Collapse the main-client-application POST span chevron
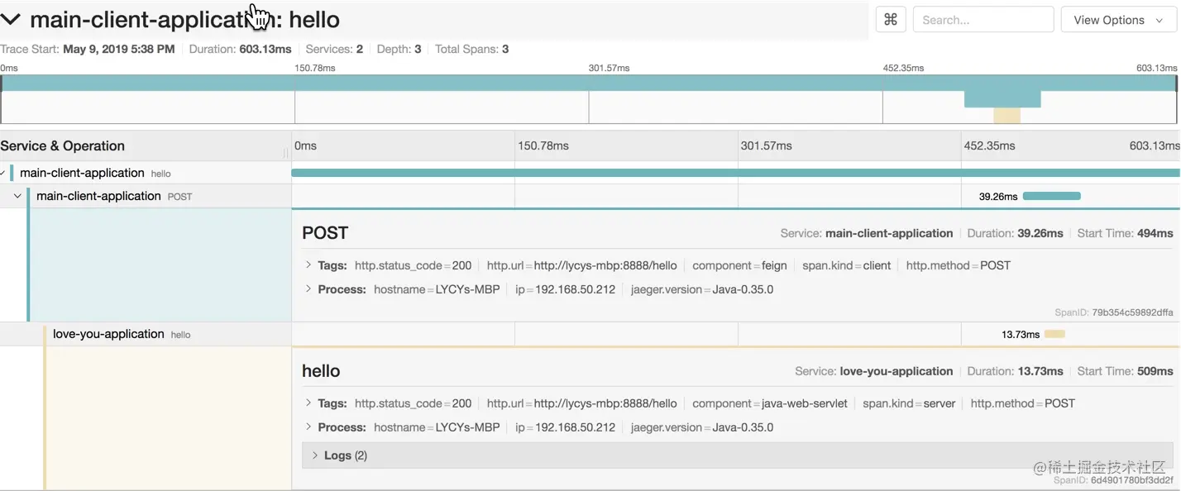Screen dimensions: 1181x491 (x=17, y=196)
